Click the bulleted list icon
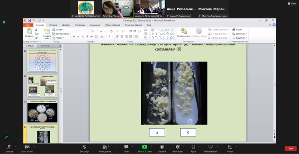This screenshot has width=299, height=154. [118, 31]
